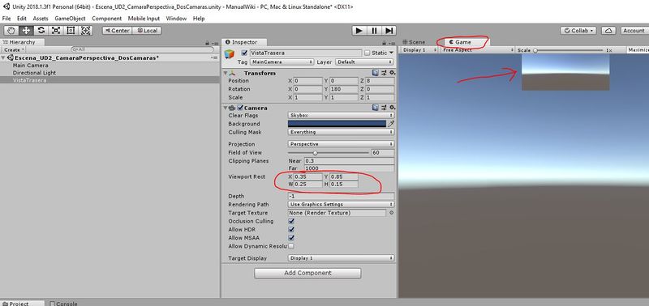Screen dimensions: 649x306
Task: Select Directional Light in the Hierarchy
Action: coord(34,73)
